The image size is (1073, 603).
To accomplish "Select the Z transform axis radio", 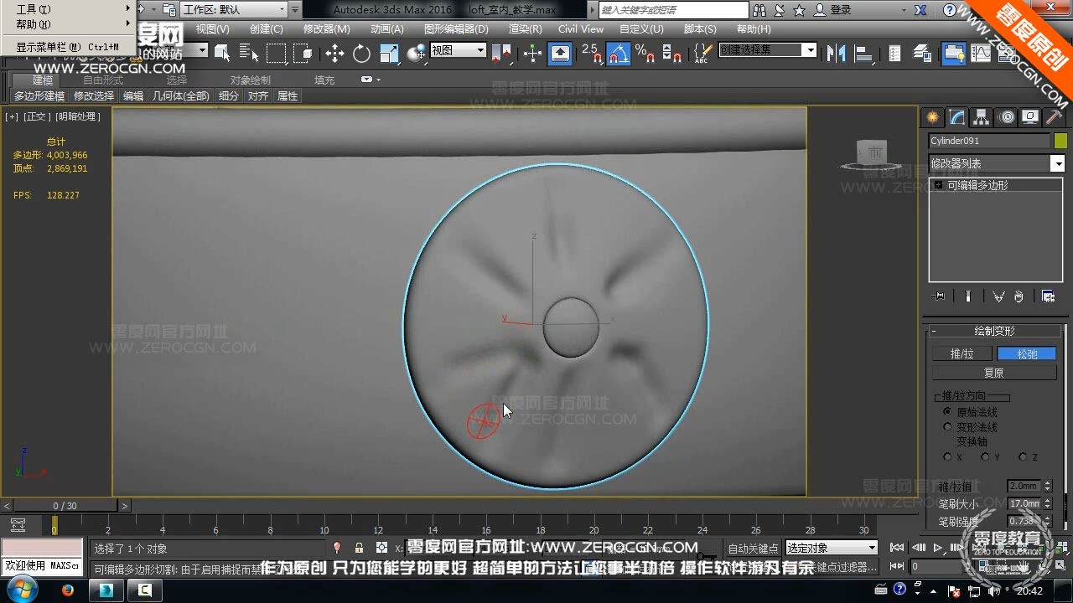I will (1023, 457).
